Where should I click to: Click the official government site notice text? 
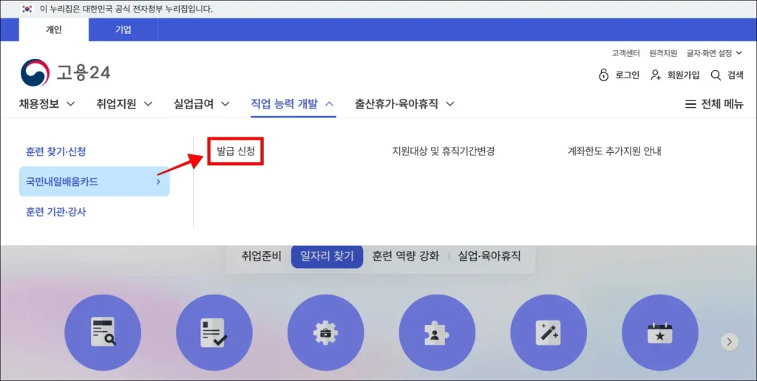pyautogui.click(x=126, y=9)
